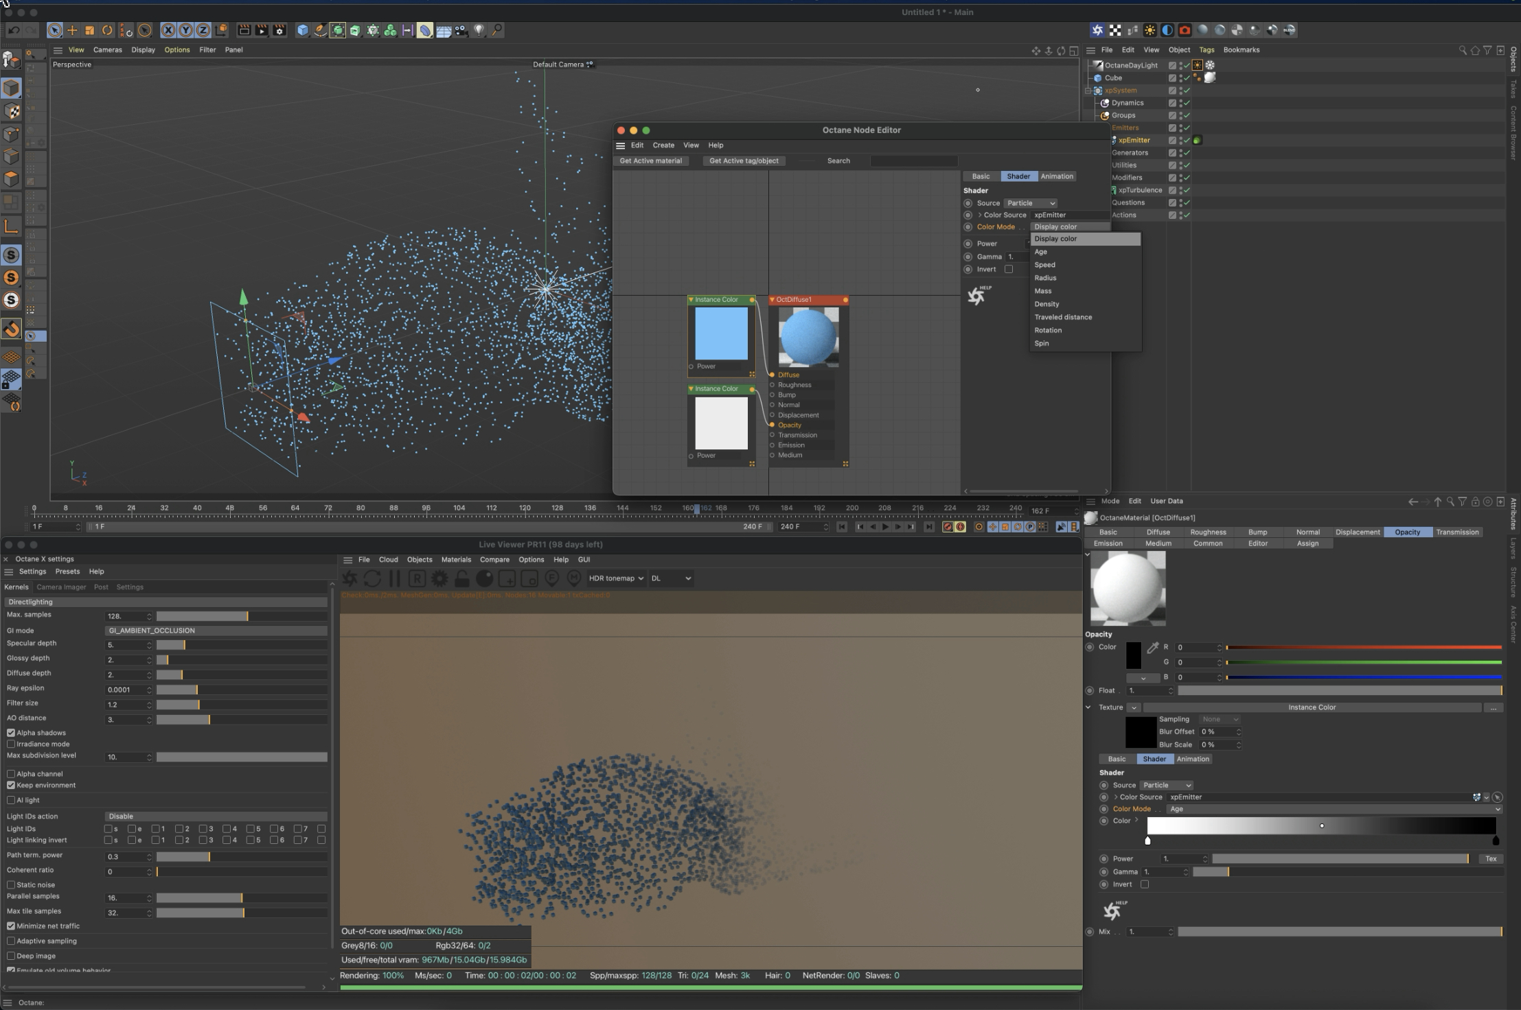Viewport: 1521px width, 1010px height.
Task: Click the Live Viewer settings gear icon
Action: pyautogui.click(x=439, y=578)
